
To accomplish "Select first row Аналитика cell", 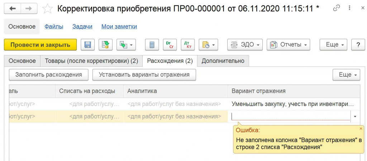I will [x=176, y=104].
